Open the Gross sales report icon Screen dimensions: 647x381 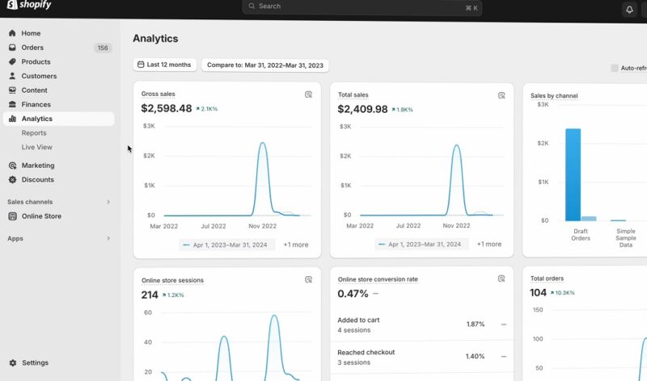308,94
